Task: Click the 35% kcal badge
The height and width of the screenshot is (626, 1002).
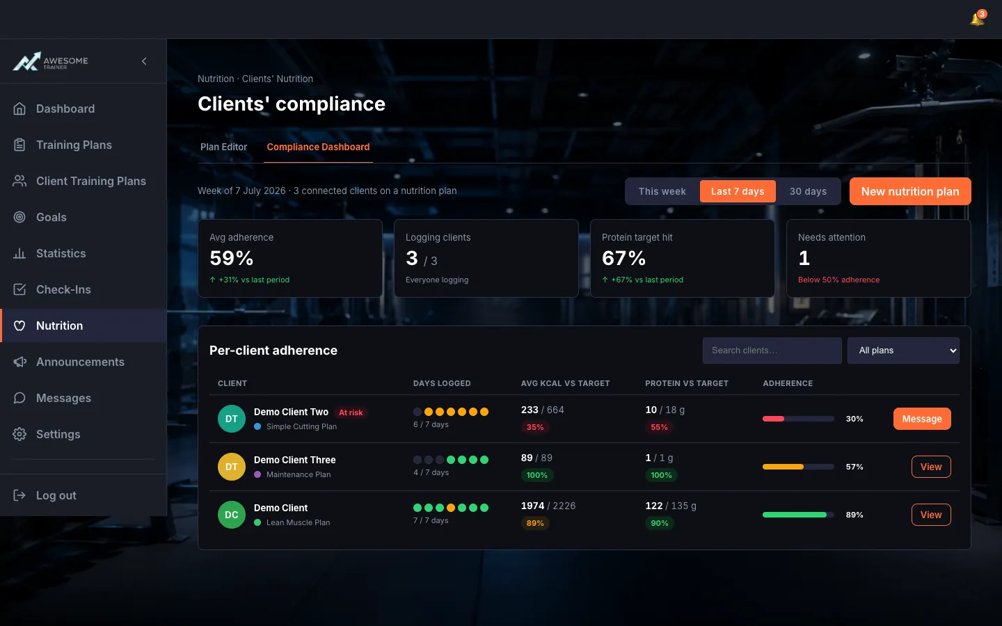Action: [535, 427]
